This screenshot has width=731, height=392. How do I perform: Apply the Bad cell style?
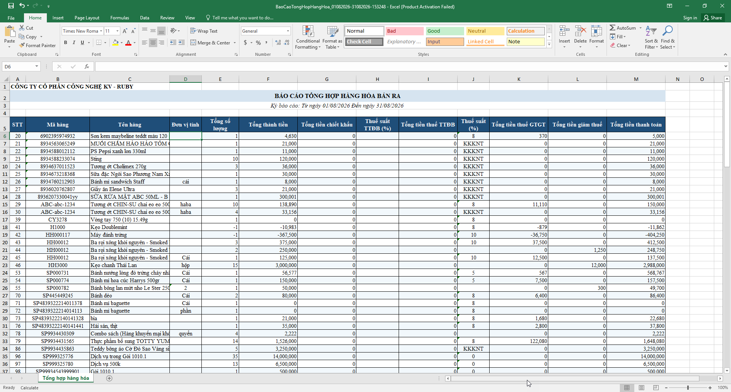404,31
